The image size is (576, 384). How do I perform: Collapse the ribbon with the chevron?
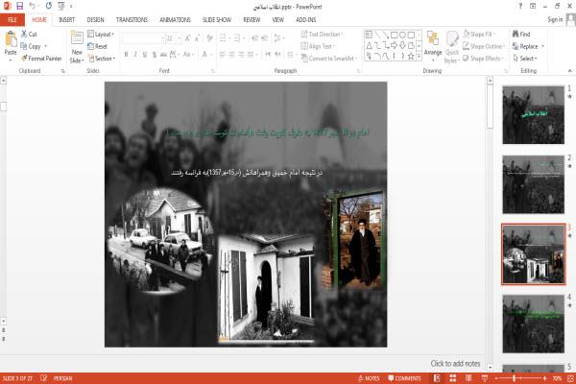[569, 70]
